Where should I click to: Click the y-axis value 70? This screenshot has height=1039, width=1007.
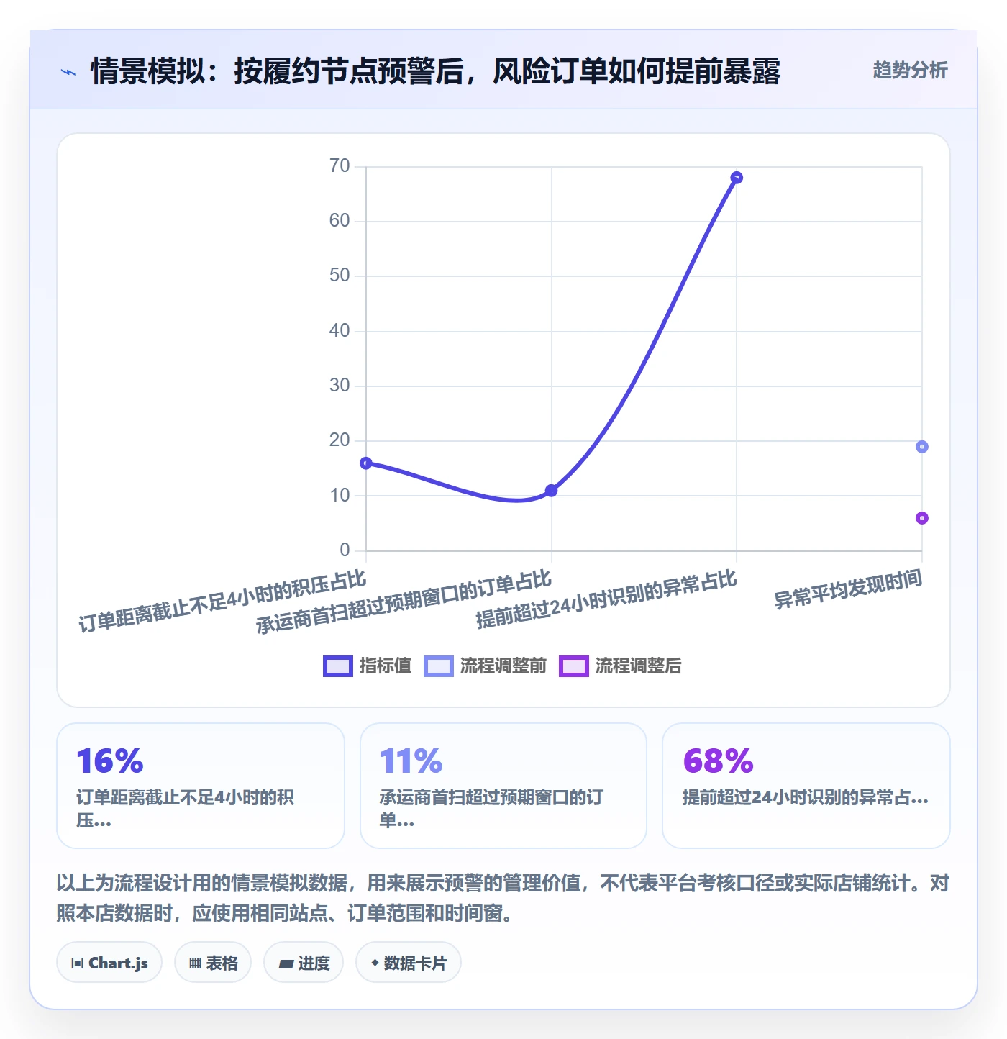340,166
